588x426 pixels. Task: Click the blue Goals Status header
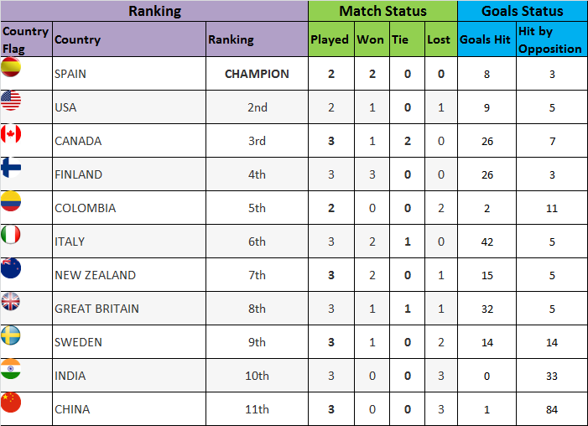click(x=522, y=11)
